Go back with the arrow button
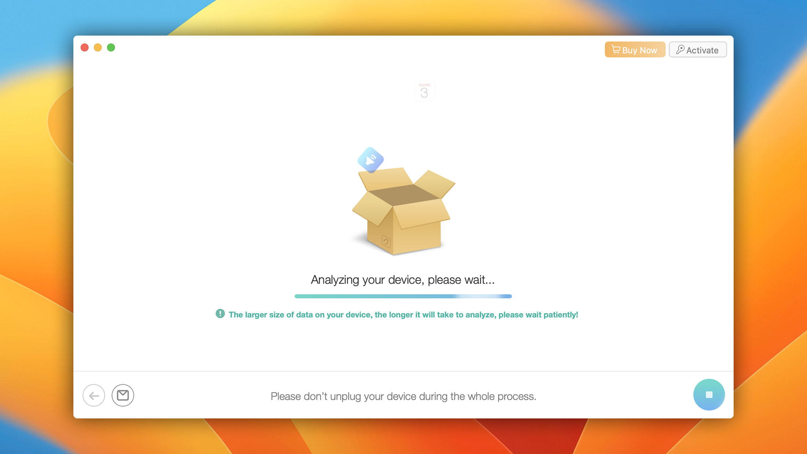807x454 pixels. click(94, 395)
